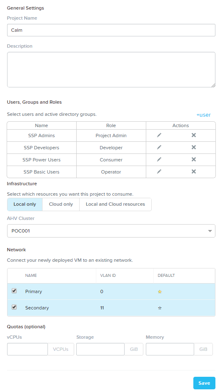
Task: Delete the SSP Developers row
Action: (194, 147)
